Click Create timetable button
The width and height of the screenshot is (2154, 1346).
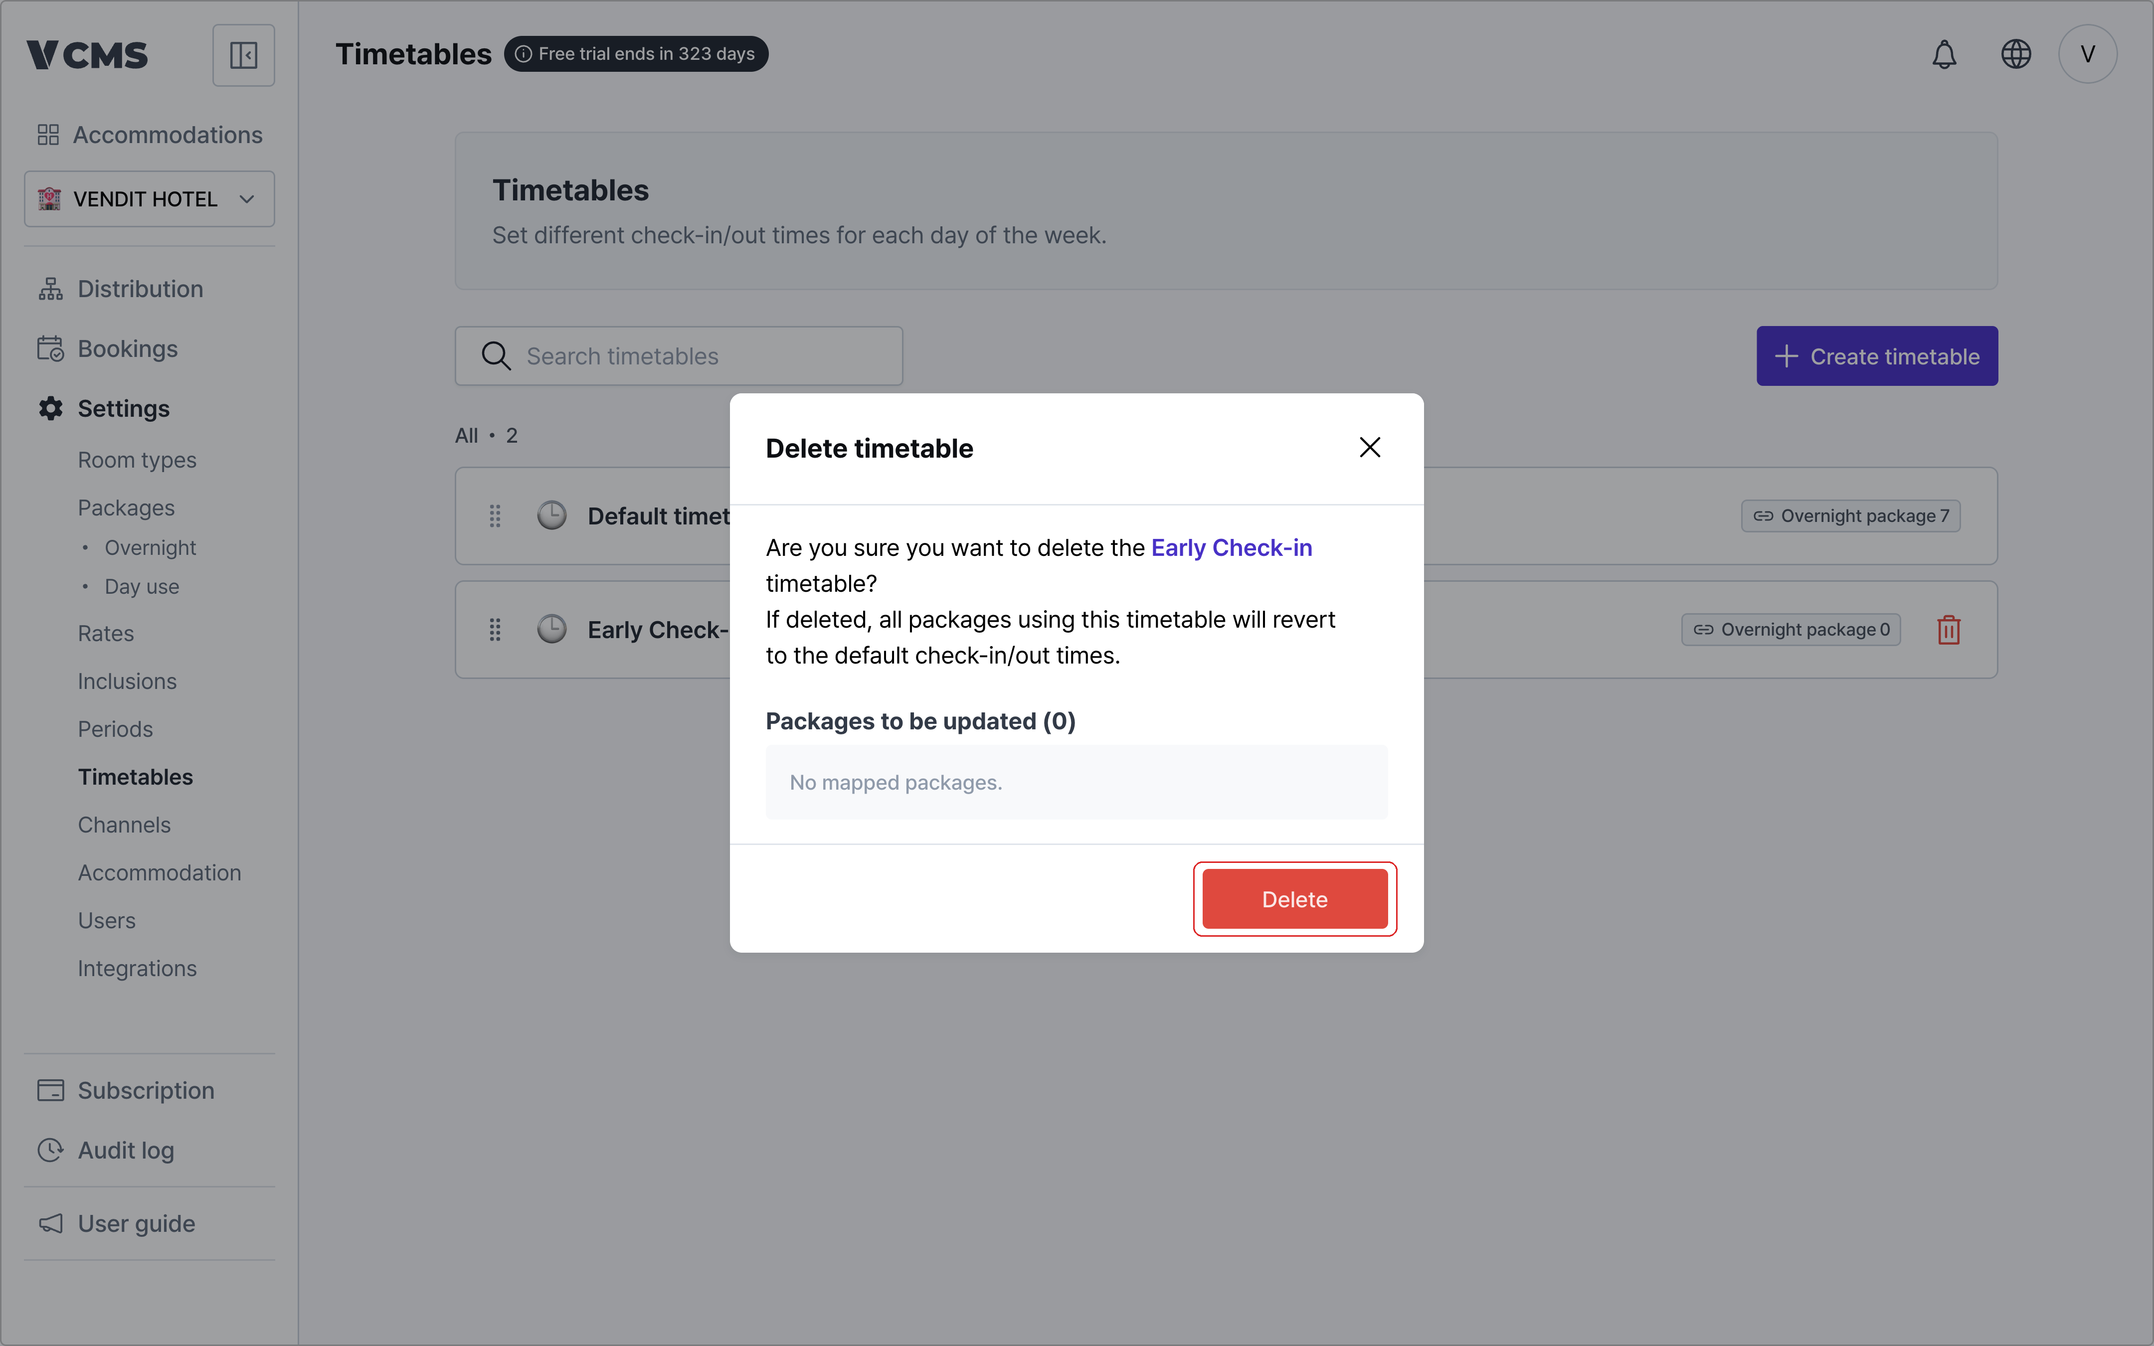click(1876, 356)
